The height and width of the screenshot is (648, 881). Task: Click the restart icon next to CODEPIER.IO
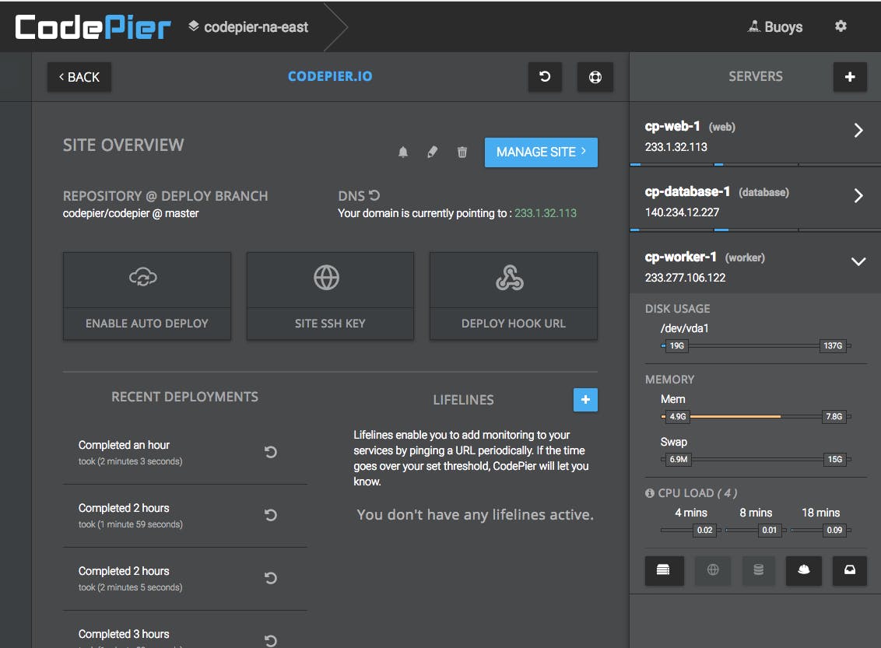[545, 77]
